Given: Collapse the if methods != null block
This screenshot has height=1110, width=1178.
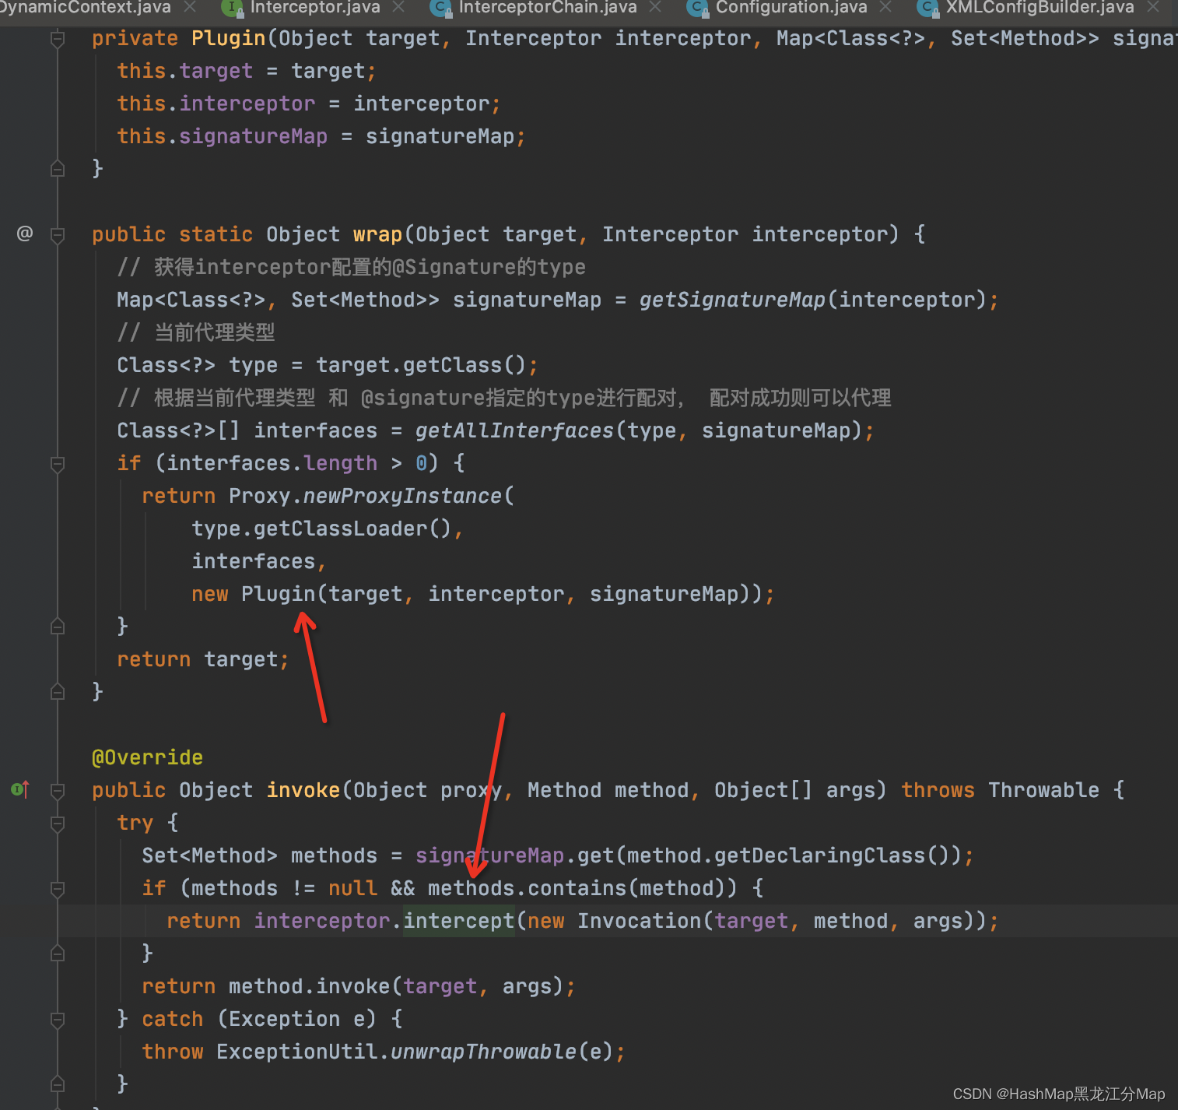Looking at the screenshot, I should click(x=58, y=888).
